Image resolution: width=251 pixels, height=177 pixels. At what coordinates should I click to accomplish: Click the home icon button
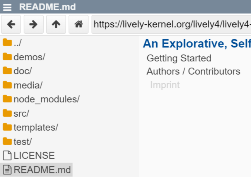tap(79, 24)
